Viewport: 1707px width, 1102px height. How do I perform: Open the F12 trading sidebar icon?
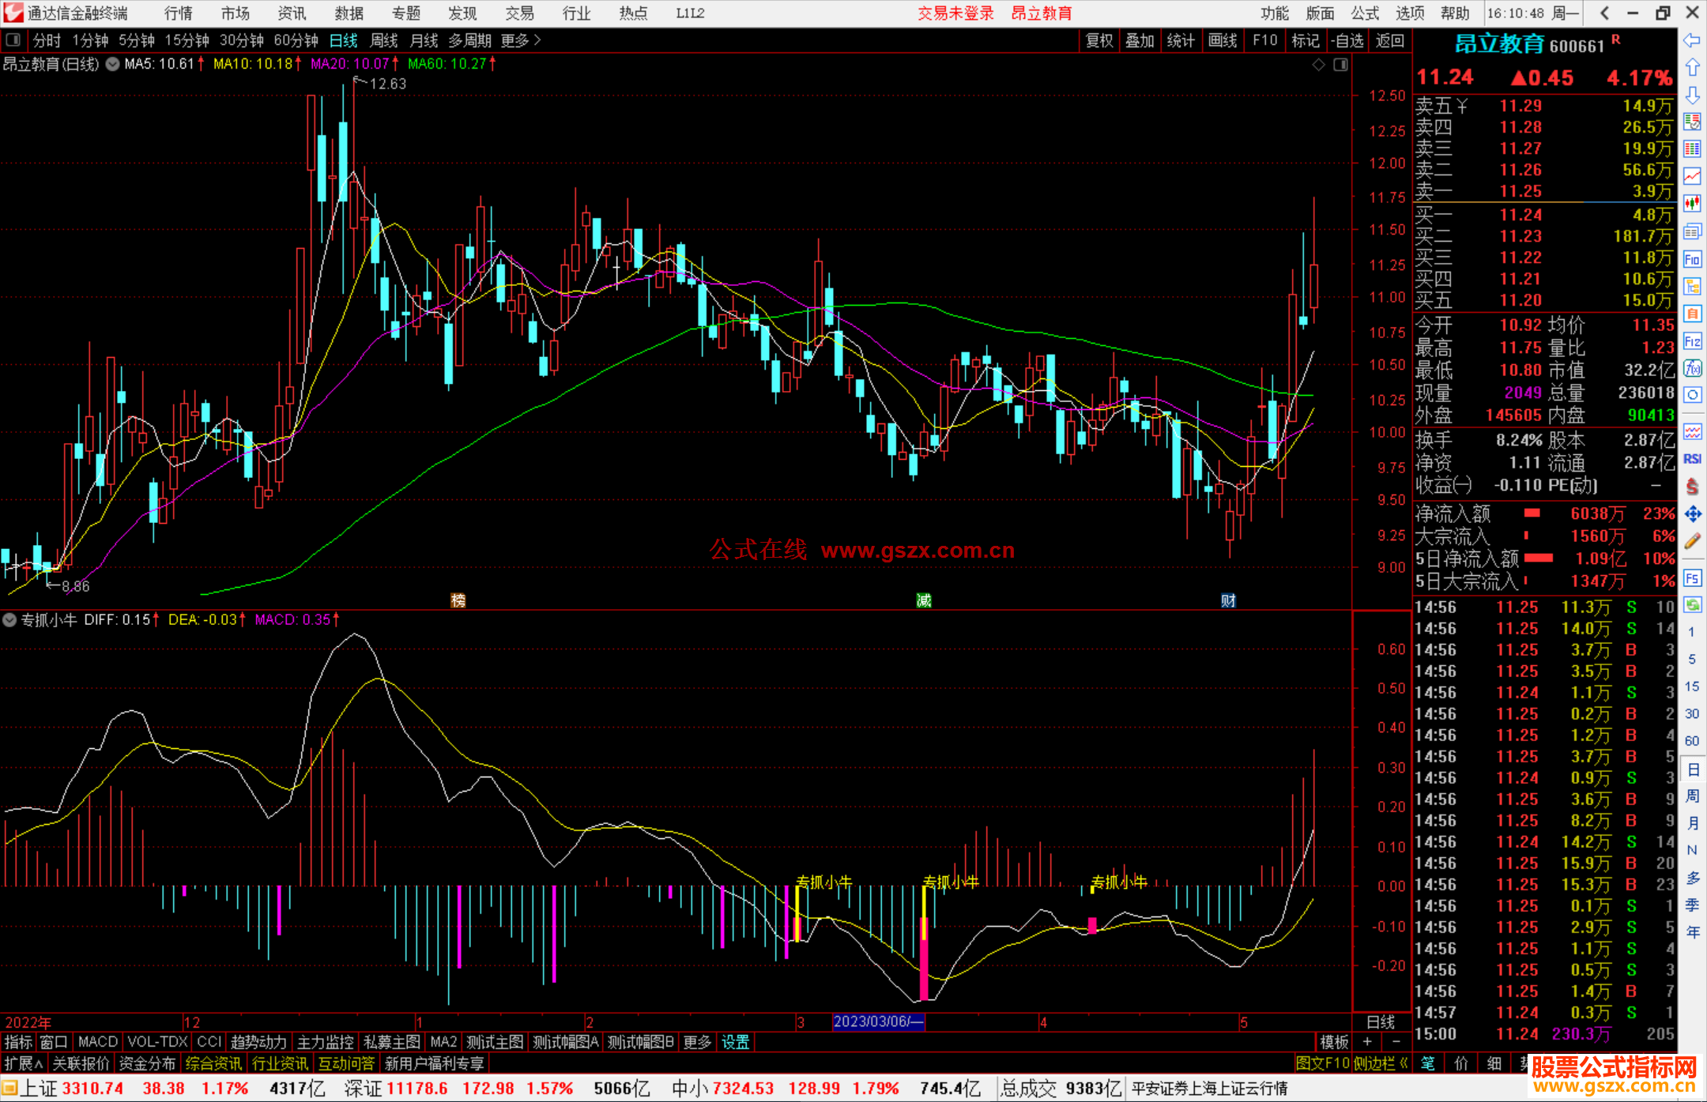1692,341
